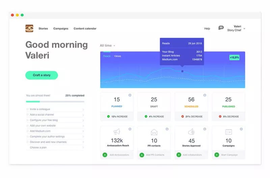The image size is (270, 178).
Task: Check Complete your author settings checkbox
Action: tap(27, 137)
